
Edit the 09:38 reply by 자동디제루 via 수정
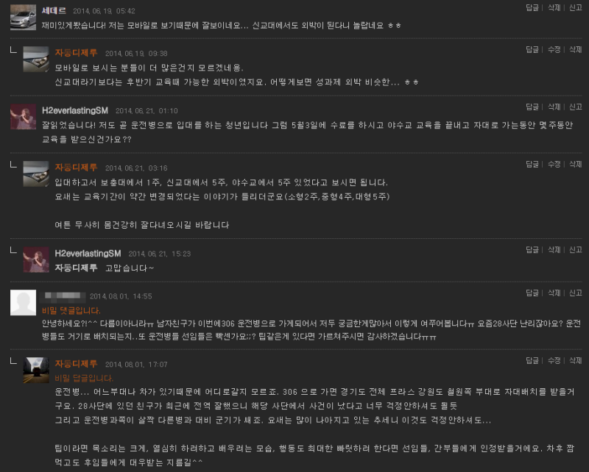coord(554,49)
